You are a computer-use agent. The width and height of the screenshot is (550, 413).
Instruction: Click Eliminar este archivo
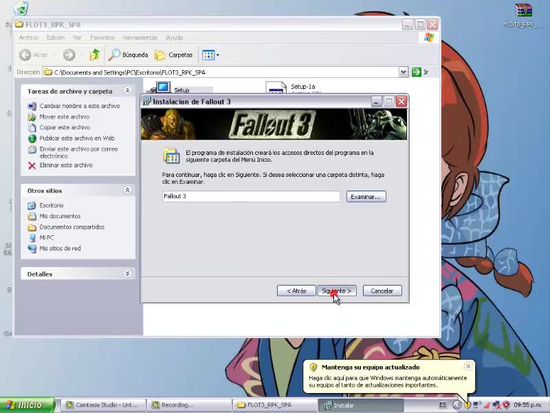coord(66,165)
